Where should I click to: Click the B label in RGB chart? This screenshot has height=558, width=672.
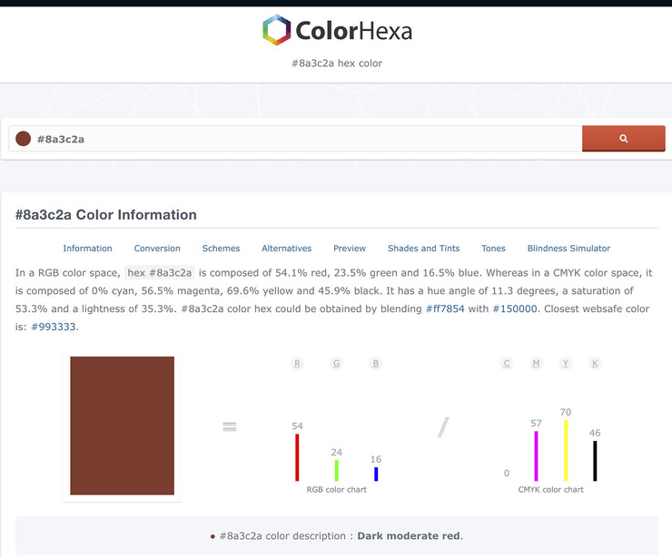[375, 364]
